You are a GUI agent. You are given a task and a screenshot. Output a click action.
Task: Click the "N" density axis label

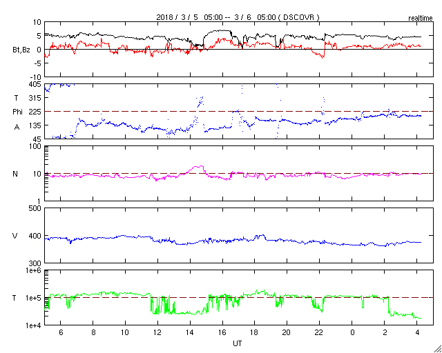[15, 174]
